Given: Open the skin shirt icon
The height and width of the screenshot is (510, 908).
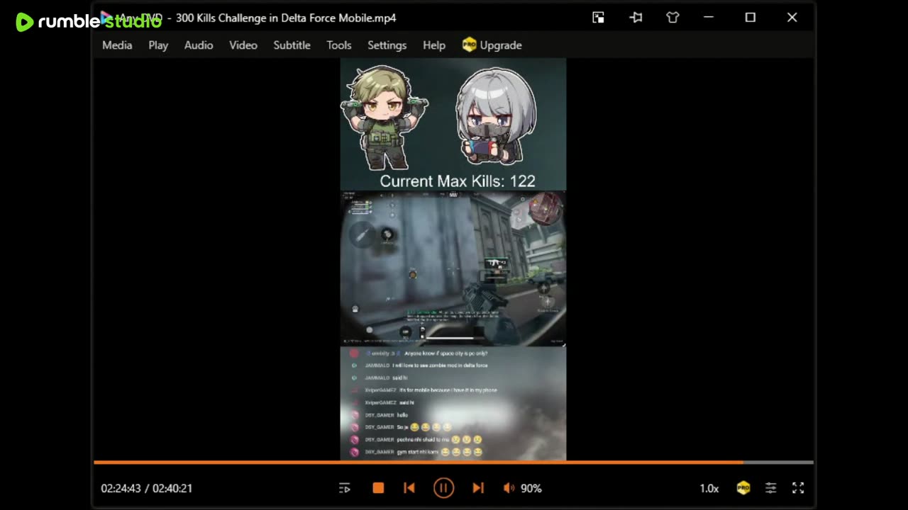Looking at the screenshot, I should [672, 18].
